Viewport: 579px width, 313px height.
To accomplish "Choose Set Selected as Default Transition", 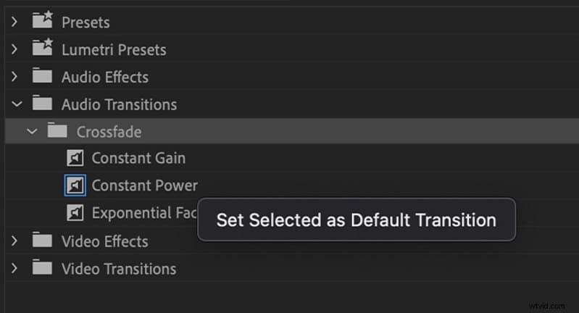I will (x=356, y=220).
